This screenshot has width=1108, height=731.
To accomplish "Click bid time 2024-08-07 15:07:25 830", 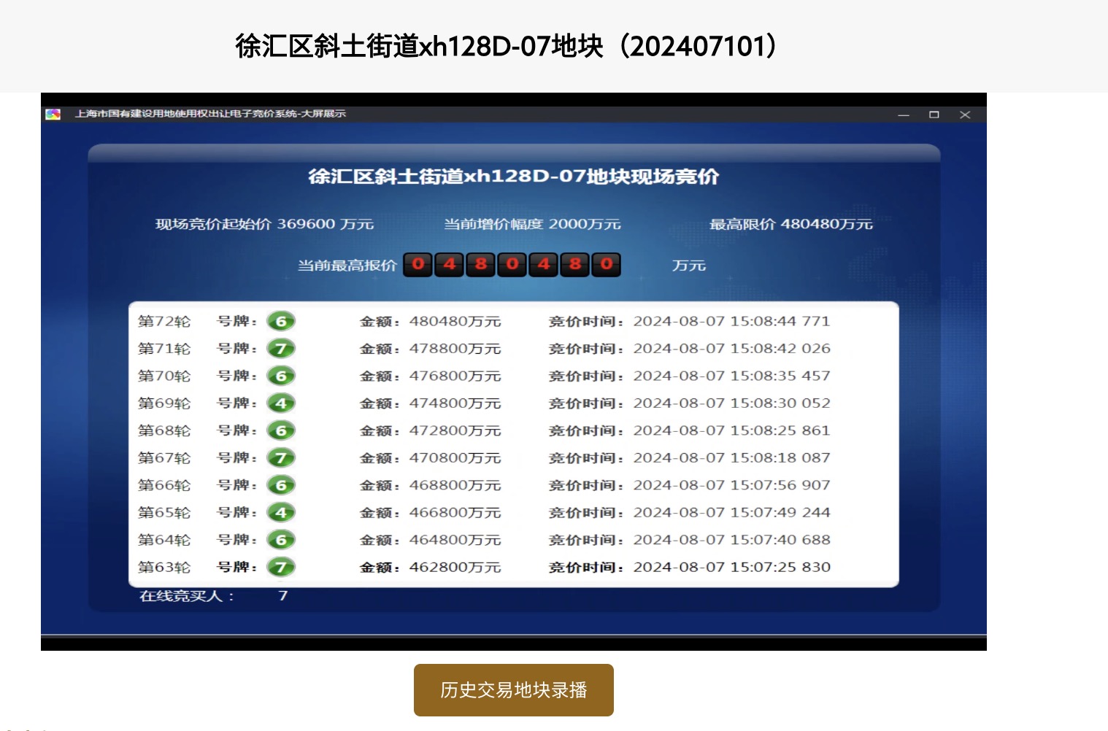I will pyautogui.click(x=732, y=568).
